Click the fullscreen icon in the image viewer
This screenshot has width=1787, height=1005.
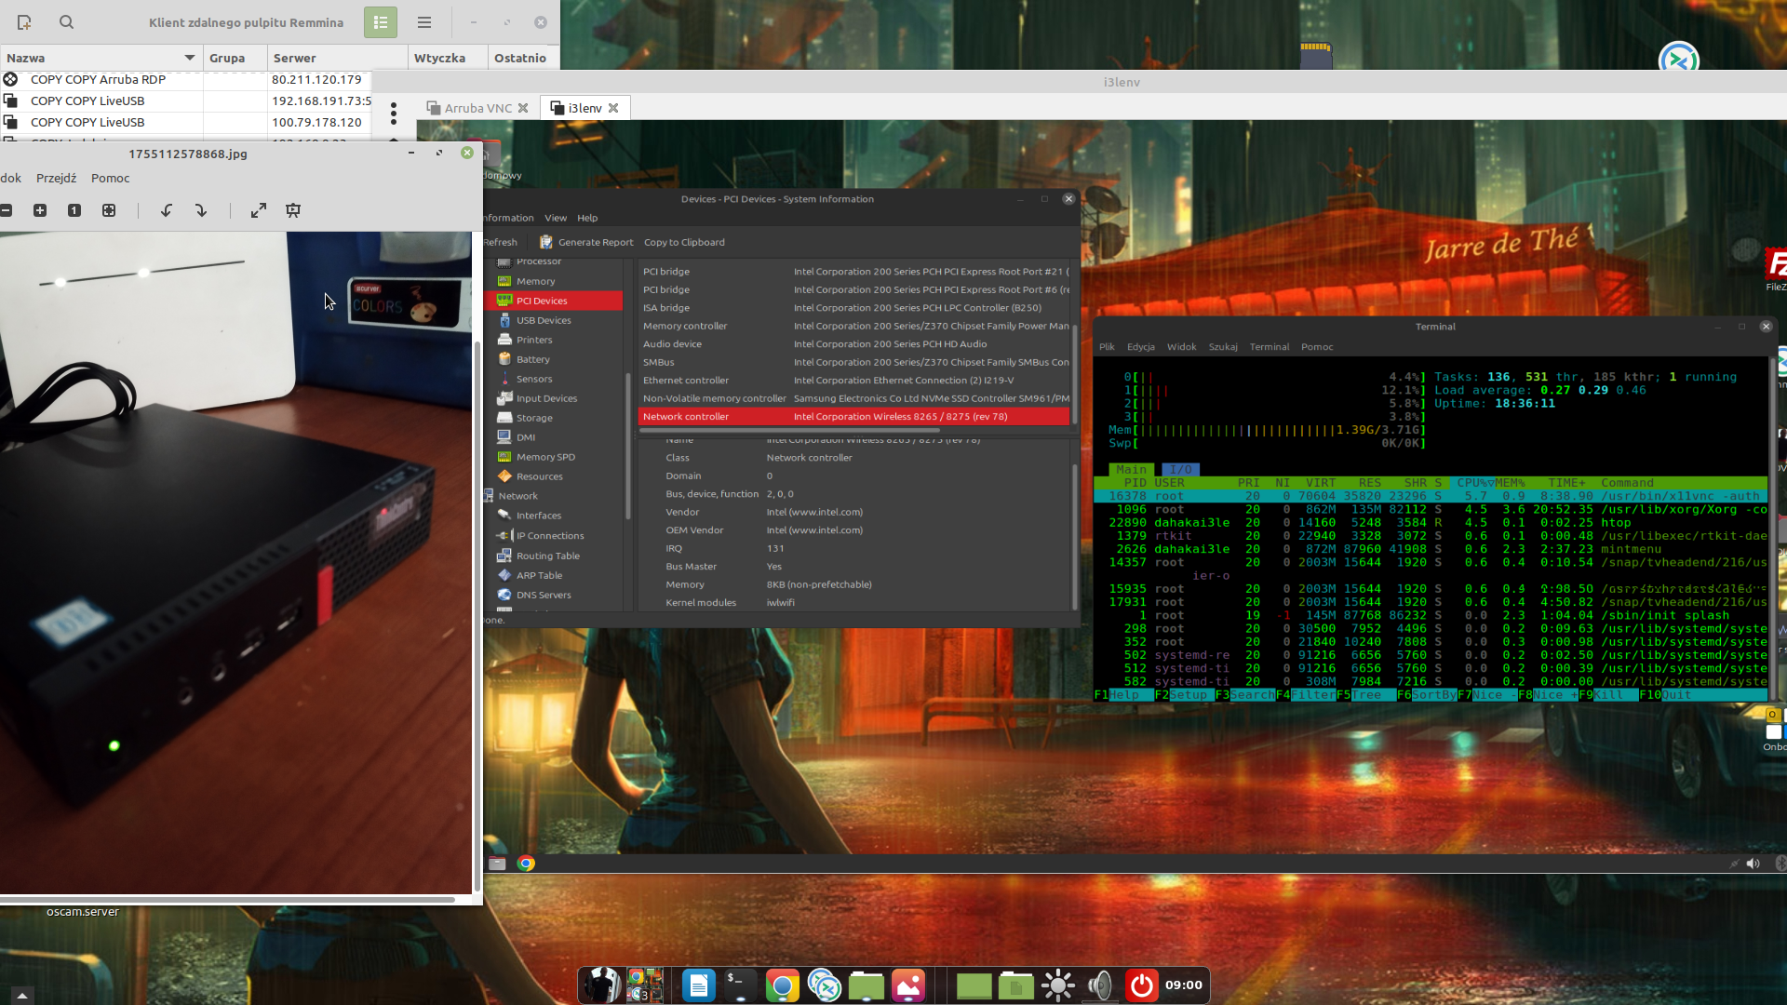pos(259,210)
